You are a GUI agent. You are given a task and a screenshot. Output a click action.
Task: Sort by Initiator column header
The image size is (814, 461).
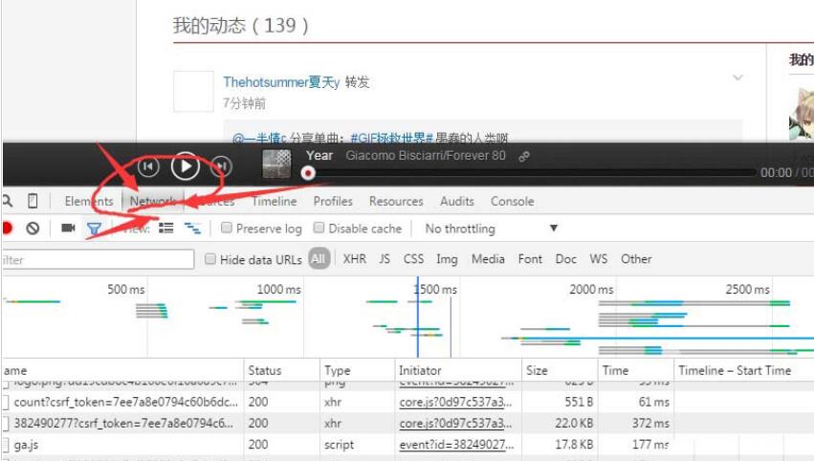(x=458, y=370)
